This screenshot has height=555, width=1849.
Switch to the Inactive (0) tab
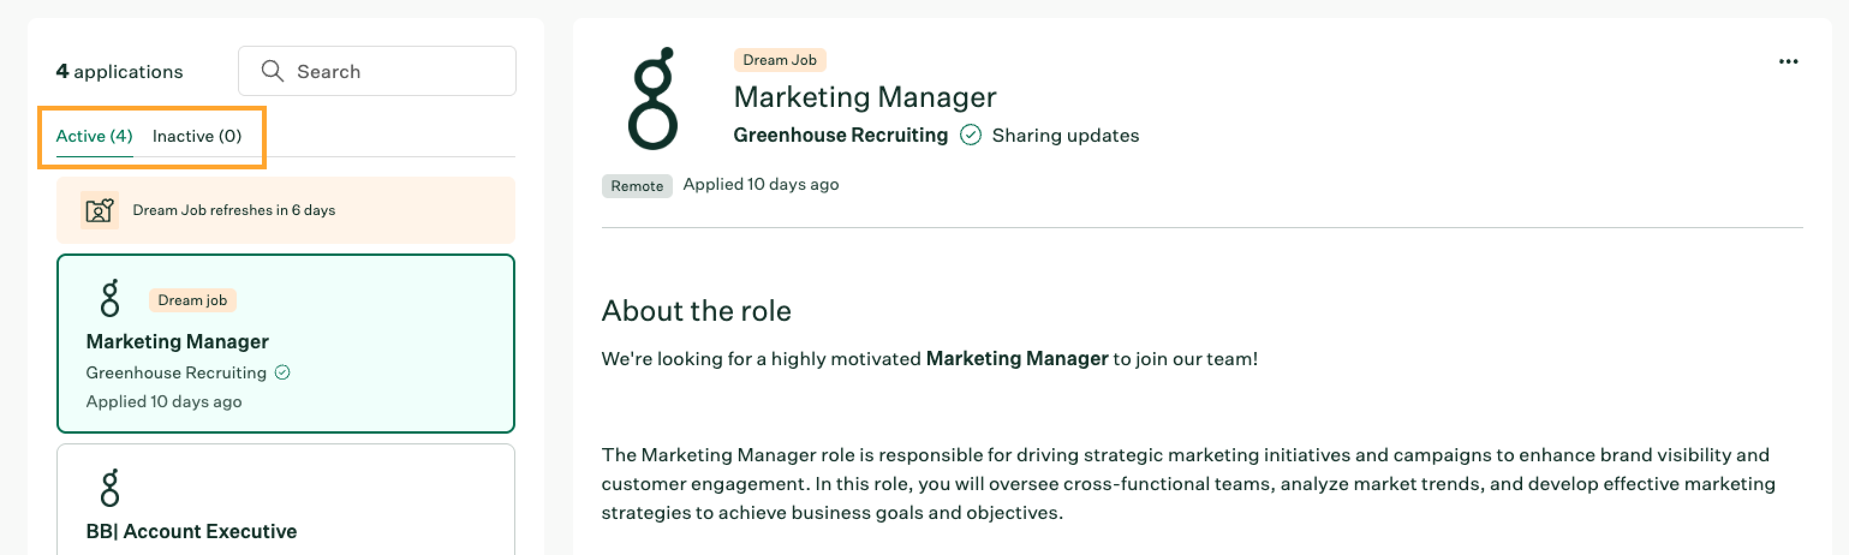coord(196,136)
